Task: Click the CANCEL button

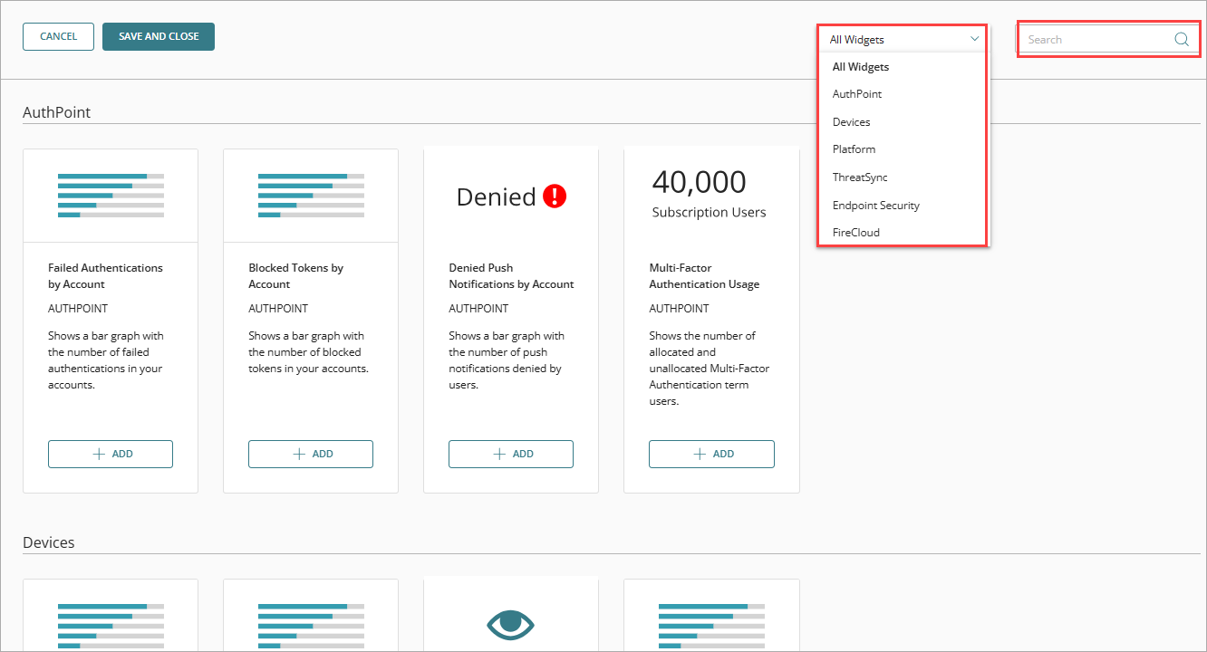Action: click(x=58, y=36)
